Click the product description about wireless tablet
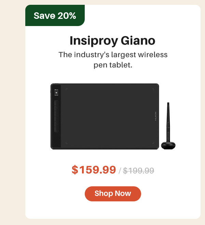205x225 pixels. 113,60
